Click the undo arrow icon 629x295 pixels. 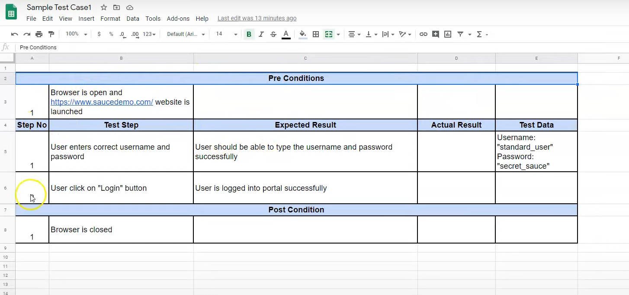(x=15, y=34)
